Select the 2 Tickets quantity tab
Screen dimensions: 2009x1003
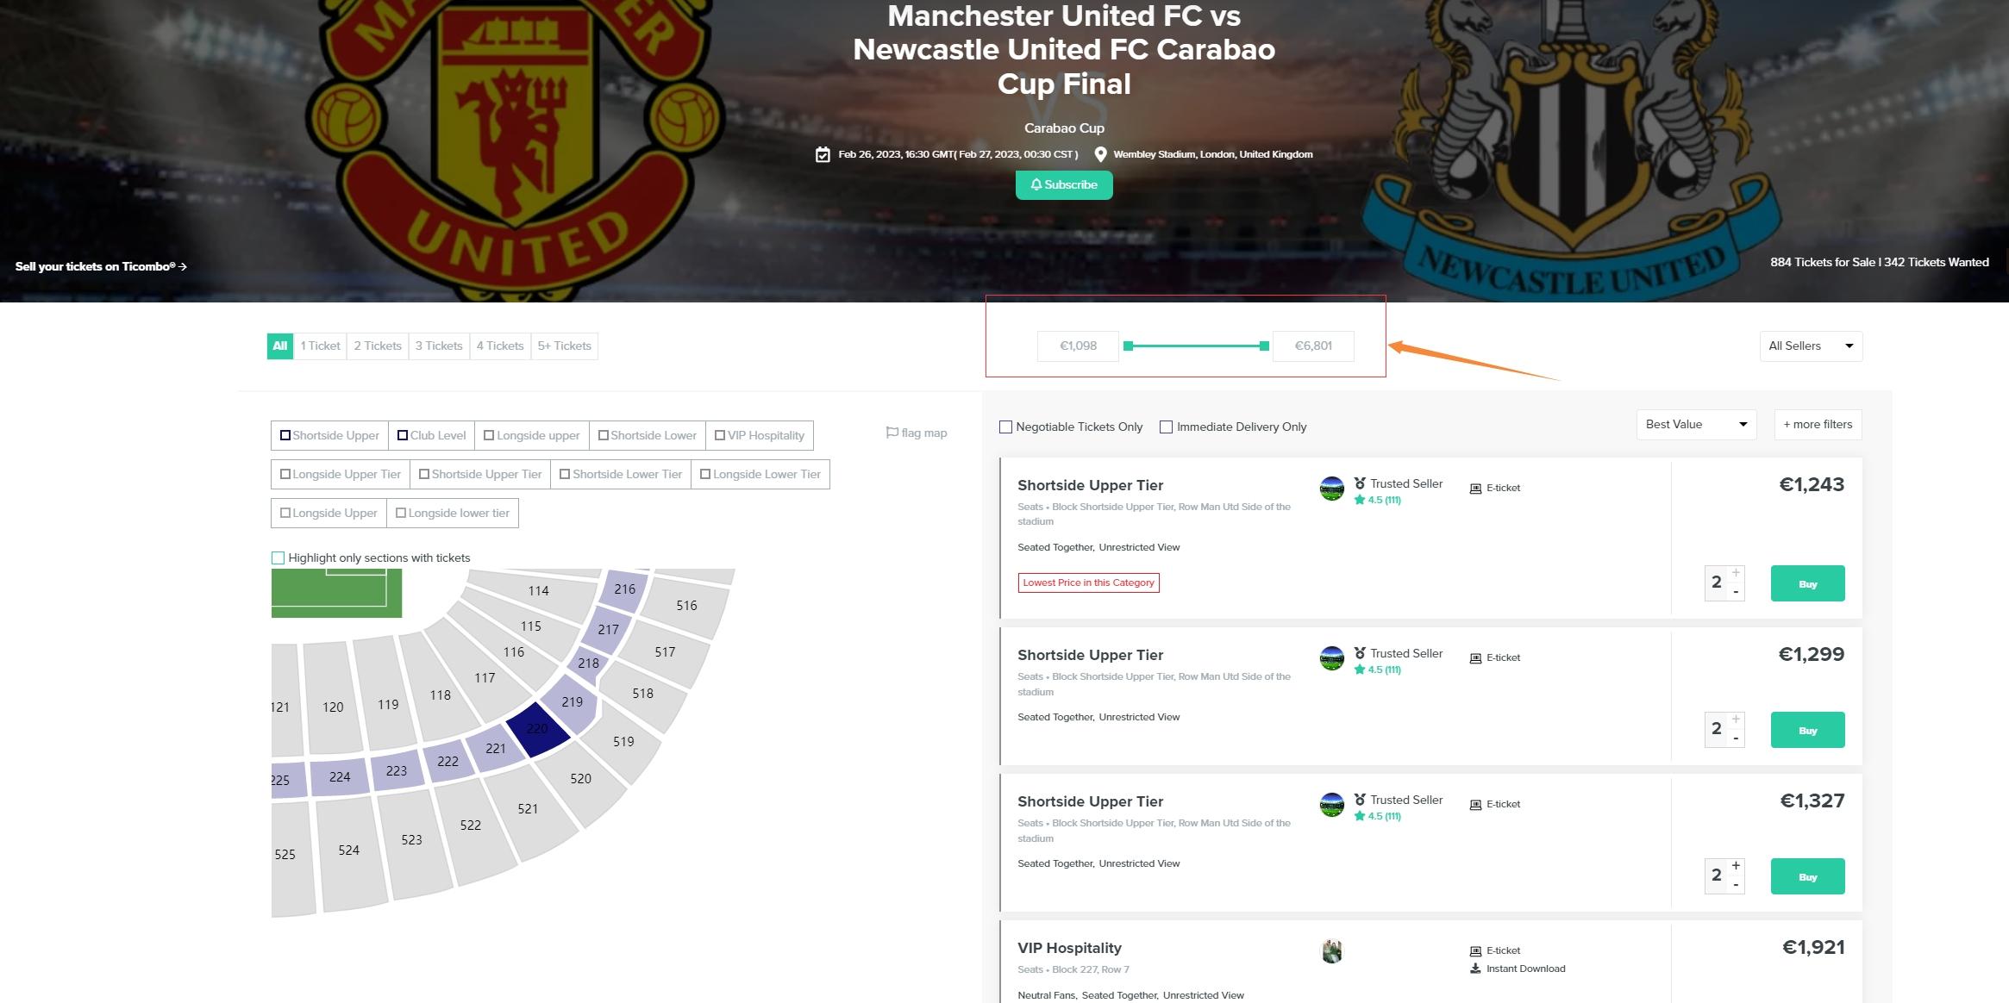[378, 346]
